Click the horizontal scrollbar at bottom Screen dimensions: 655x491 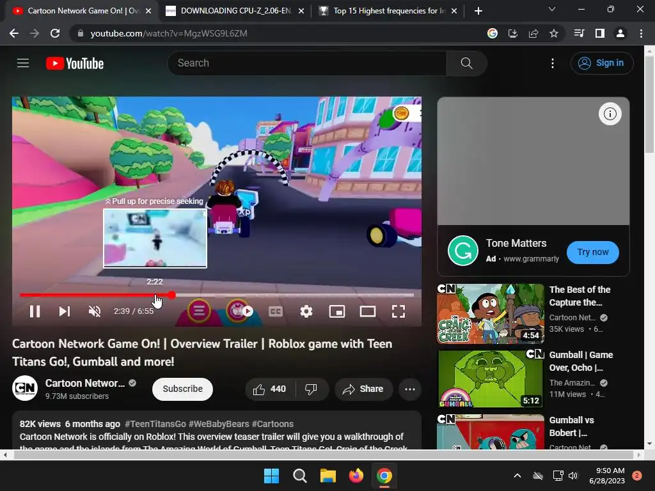323,455
